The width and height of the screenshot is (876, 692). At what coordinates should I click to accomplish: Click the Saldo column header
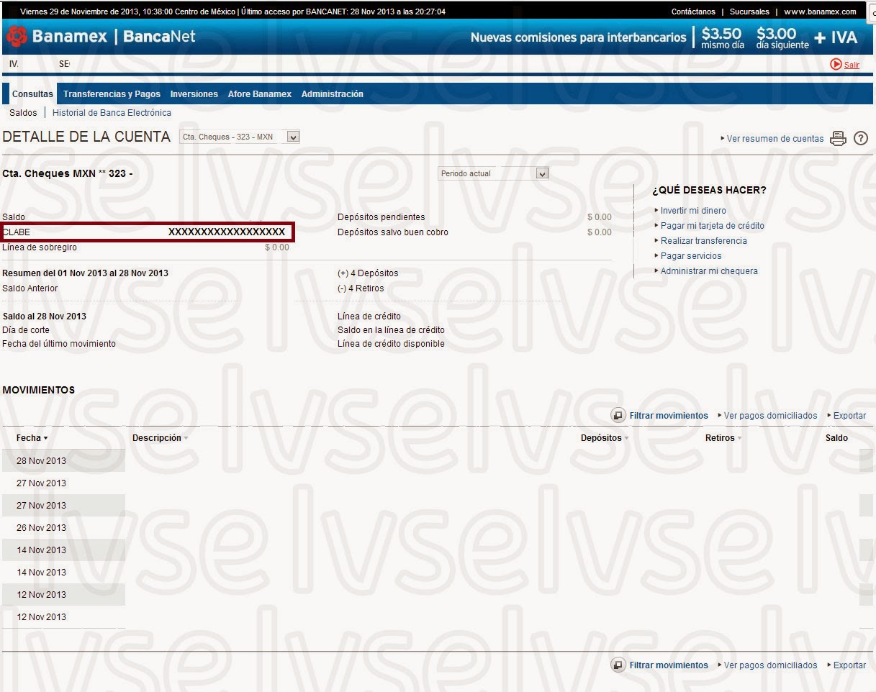pyautogui.click(x=836, y=437)
